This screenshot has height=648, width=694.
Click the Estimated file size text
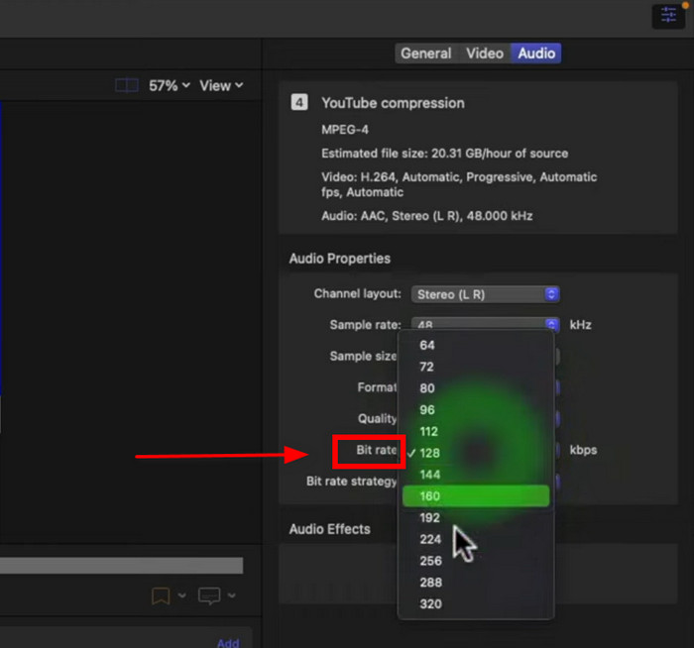click(x=445, y=154)
